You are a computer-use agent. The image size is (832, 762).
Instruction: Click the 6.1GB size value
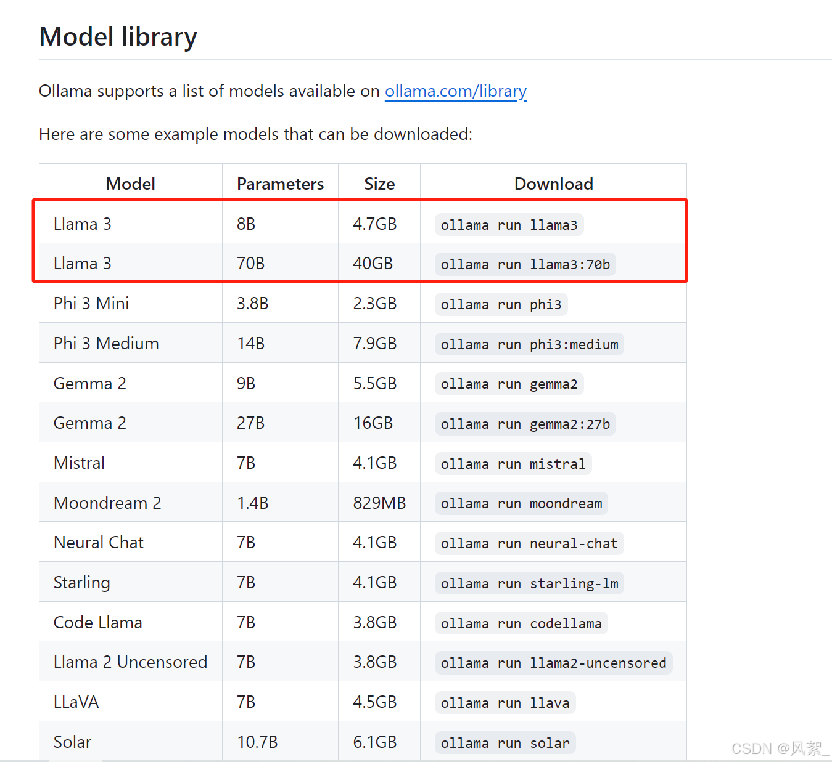pos(374,742)
